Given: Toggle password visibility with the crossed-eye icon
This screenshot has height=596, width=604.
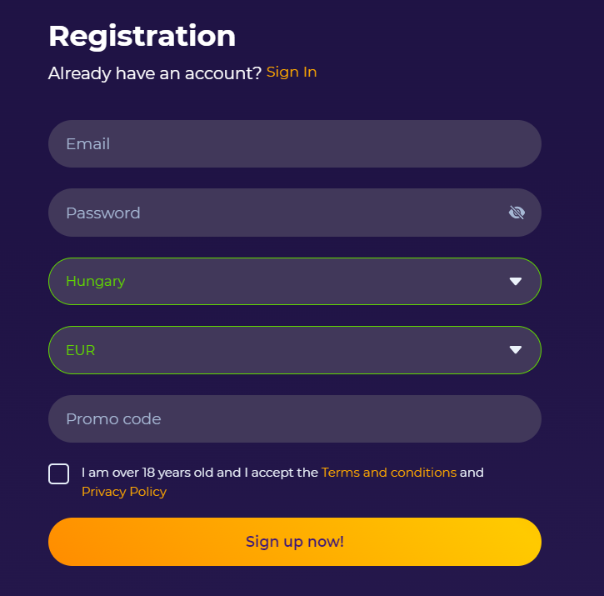Looking at the screenshot, I should (x=517, y=213).
